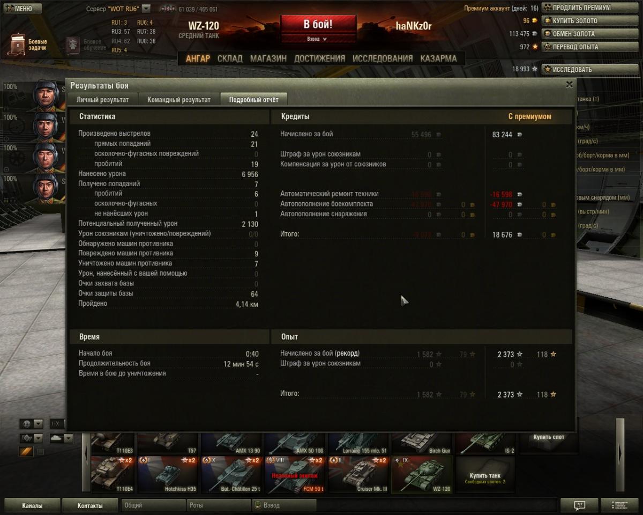Click the С премиумом column header
Screen dimensions: 643x515
[x=529, y=116]
